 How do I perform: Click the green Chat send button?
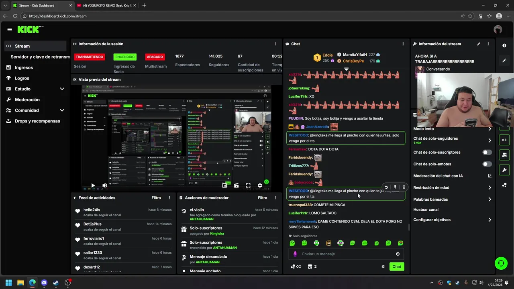397,267
